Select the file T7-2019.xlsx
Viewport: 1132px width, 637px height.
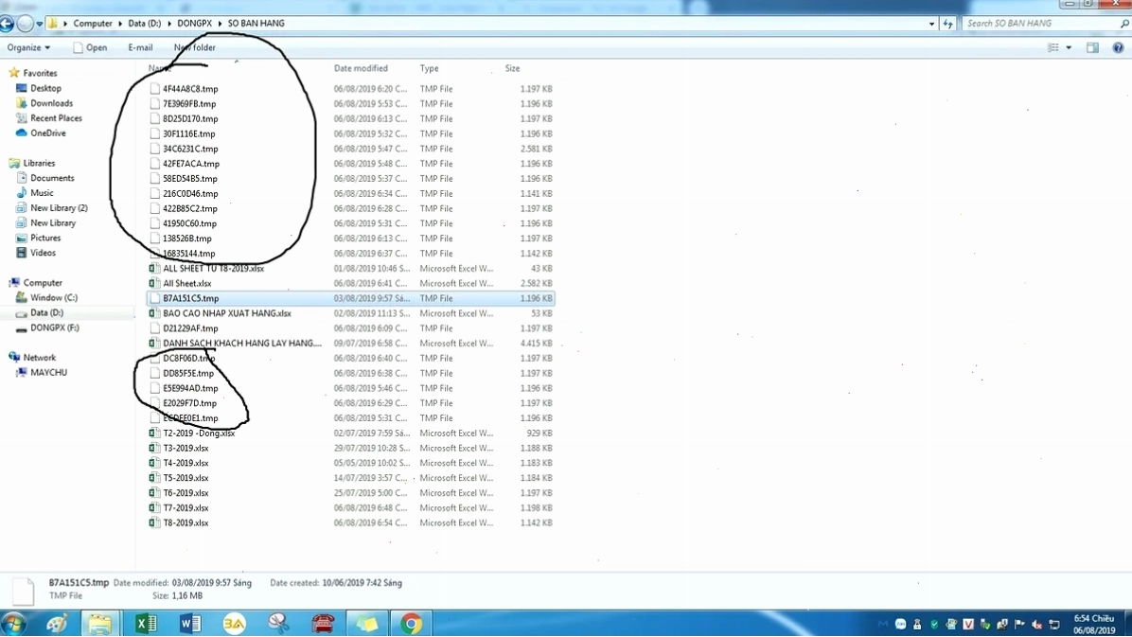[186, 507]
